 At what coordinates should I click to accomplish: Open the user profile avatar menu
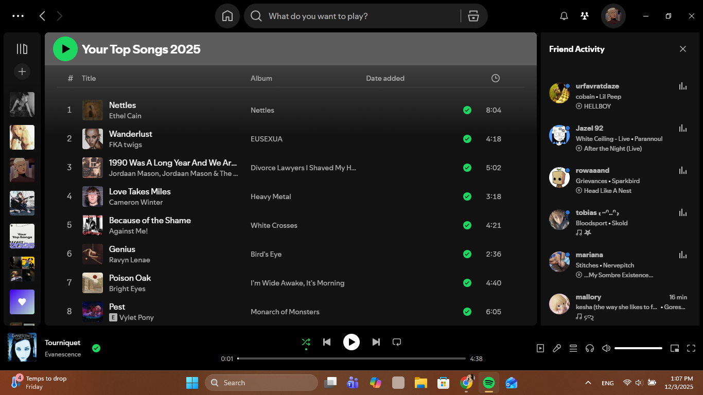point(613,16)
